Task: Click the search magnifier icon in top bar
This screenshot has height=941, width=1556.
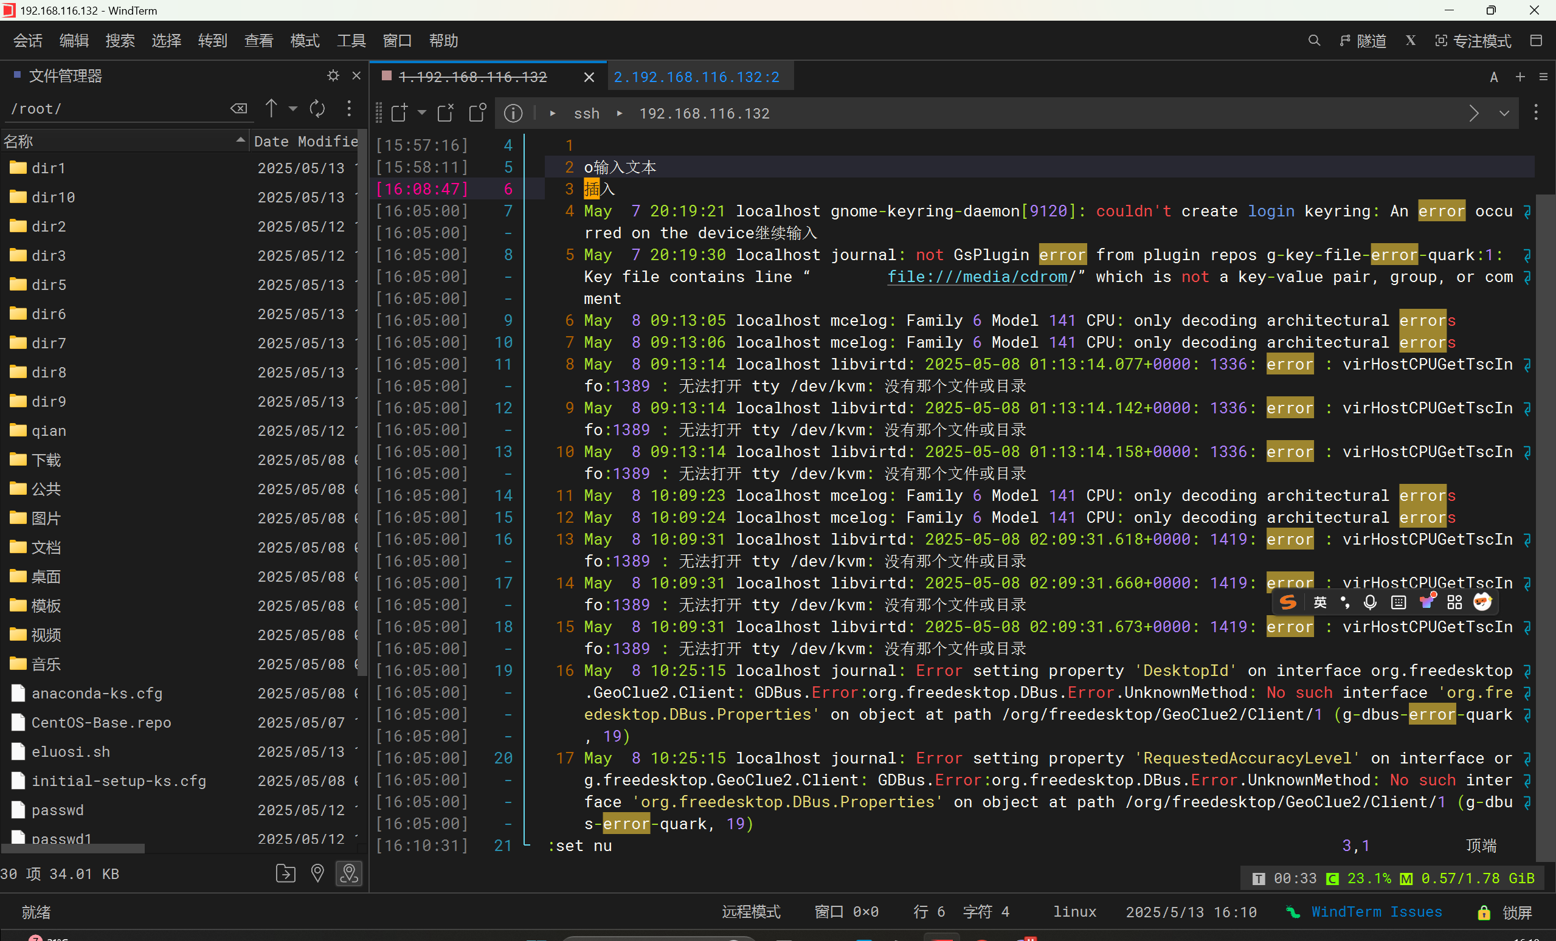Action: 1313,41
